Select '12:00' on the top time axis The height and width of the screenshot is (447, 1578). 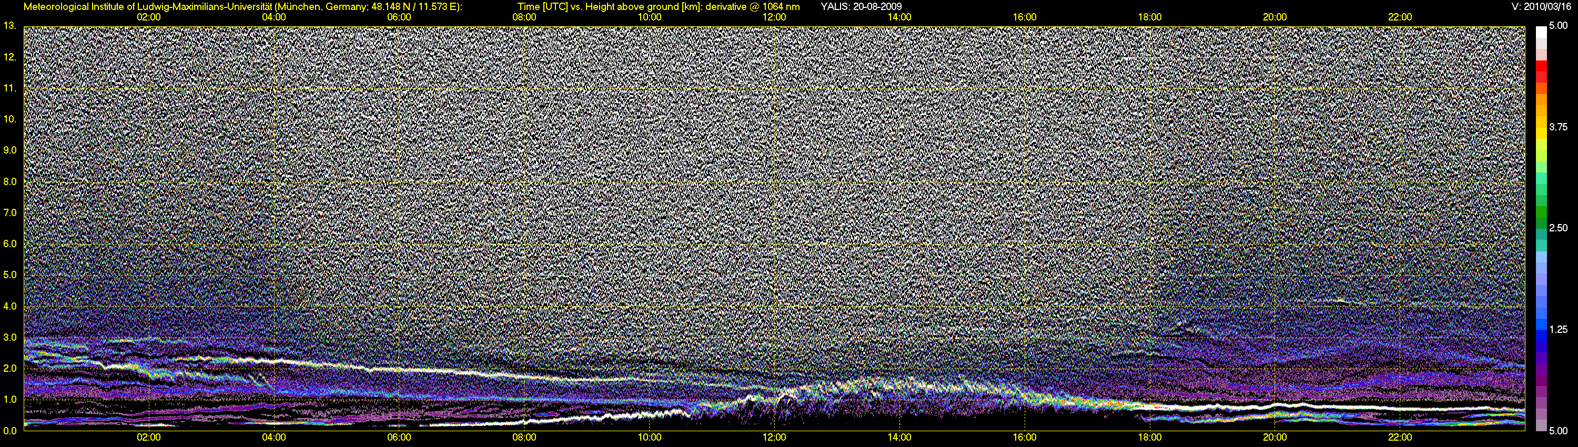pyautogui.click(x=774, y=17)
